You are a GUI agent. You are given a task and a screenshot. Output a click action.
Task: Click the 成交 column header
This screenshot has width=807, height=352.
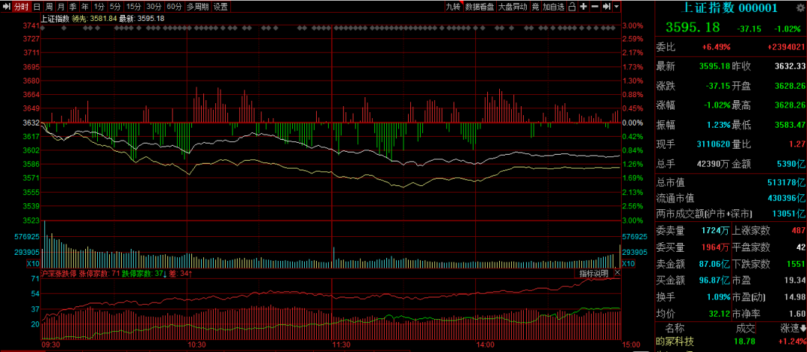tap(745, 328)
